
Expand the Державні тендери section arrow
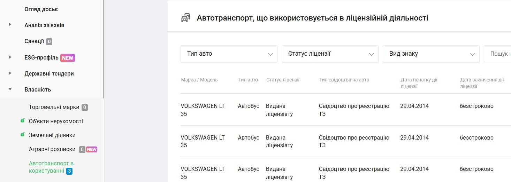tap(10, 73)
